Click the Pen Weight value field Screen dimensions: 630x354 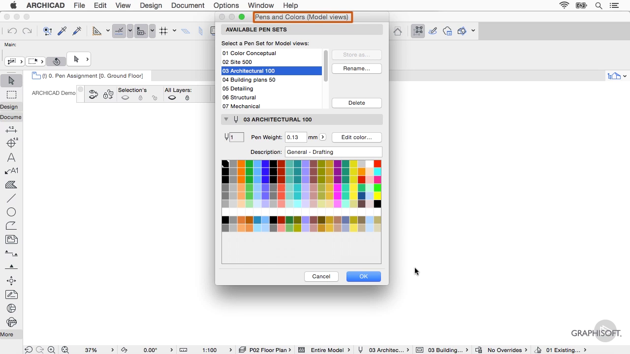(x=295, y=137)
